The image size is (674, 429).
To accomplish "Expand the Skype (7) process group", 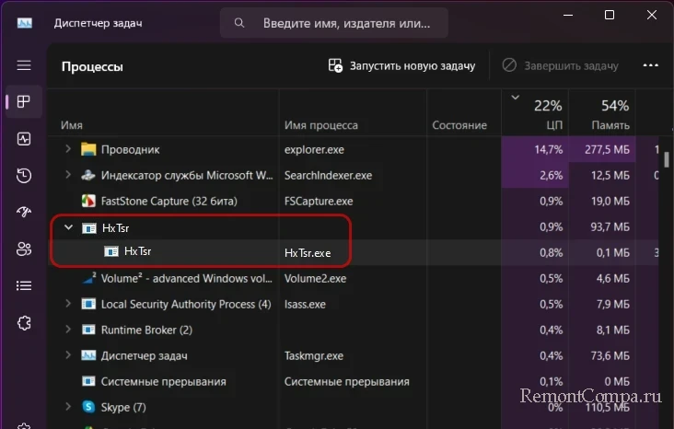I will pos(67,407).
